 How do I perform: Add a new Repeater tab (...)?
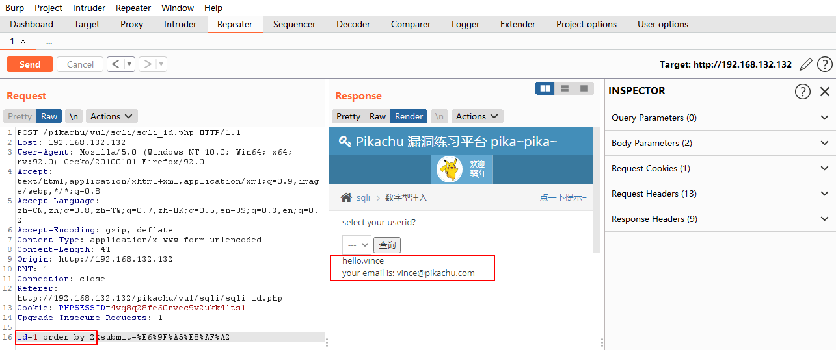49,41
